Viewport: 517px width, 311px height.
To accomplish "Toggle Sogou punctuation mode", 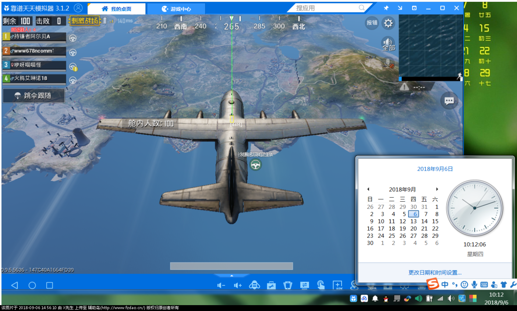I will pyautogui.click(x=455, y=285).
